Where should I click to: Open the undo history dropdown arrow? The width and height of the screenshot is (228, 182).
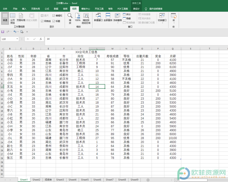click(18, 32)
